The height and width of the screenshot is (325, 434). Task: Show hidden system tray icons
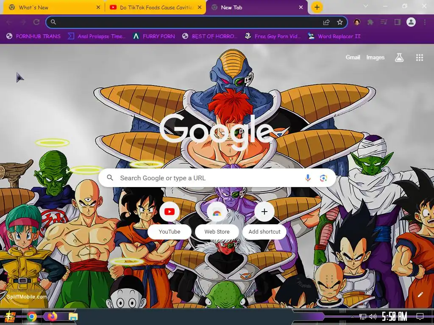pos(352,317)
